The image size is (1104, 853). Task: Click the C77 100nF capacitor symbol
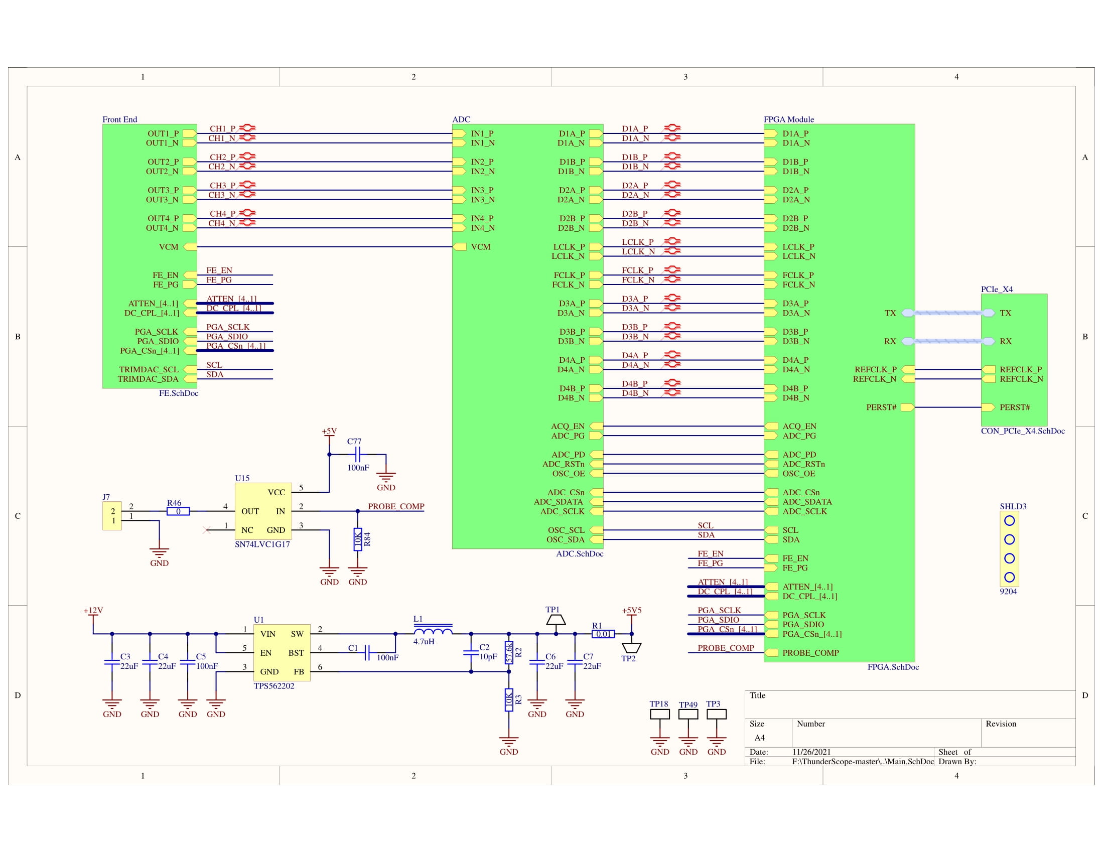(357, 454)
